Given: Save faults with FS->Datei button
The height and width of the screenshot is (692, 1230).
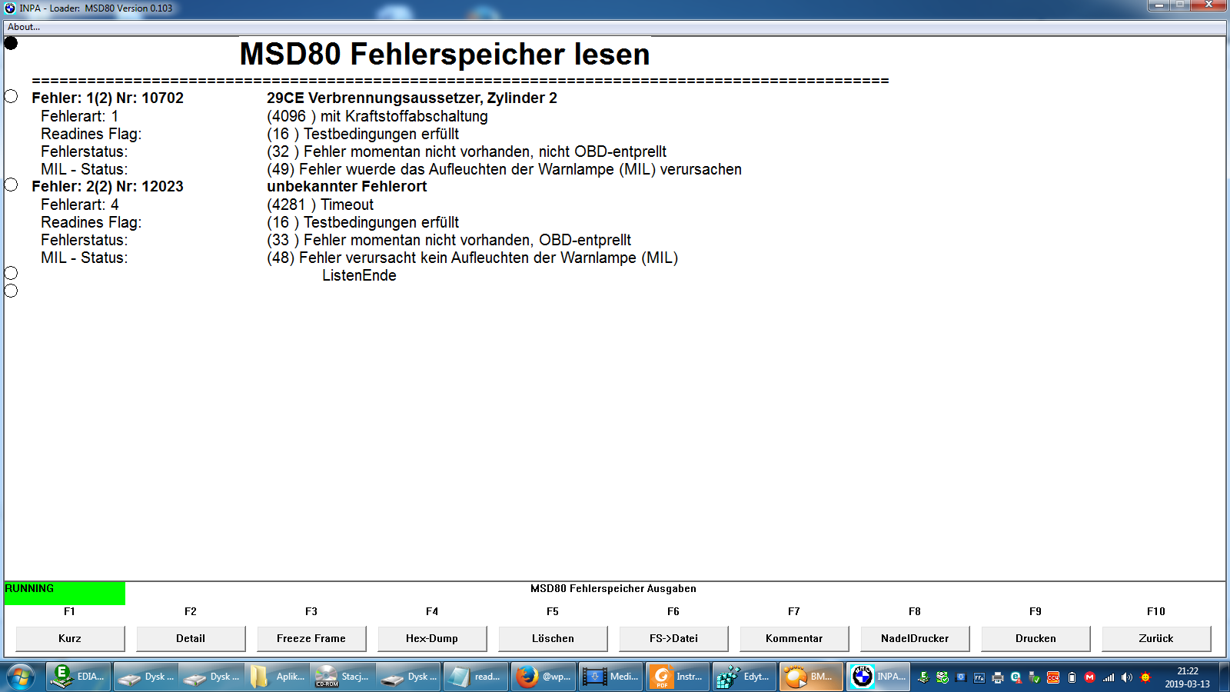Looking at the screenshot, I should [x=673, y=638].
